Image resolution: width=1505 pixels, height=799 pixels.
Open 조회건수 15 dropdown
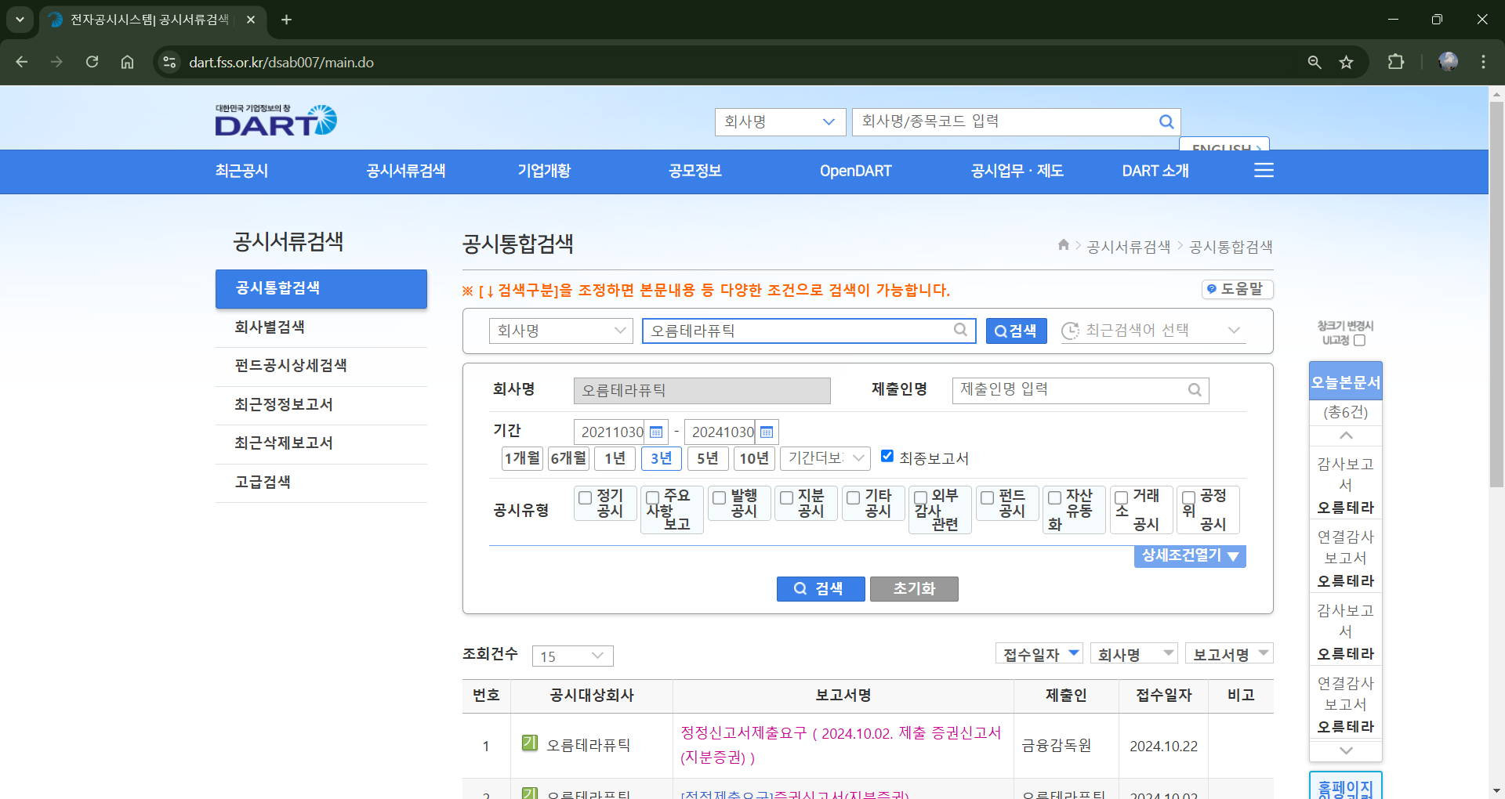click(572, 656)
